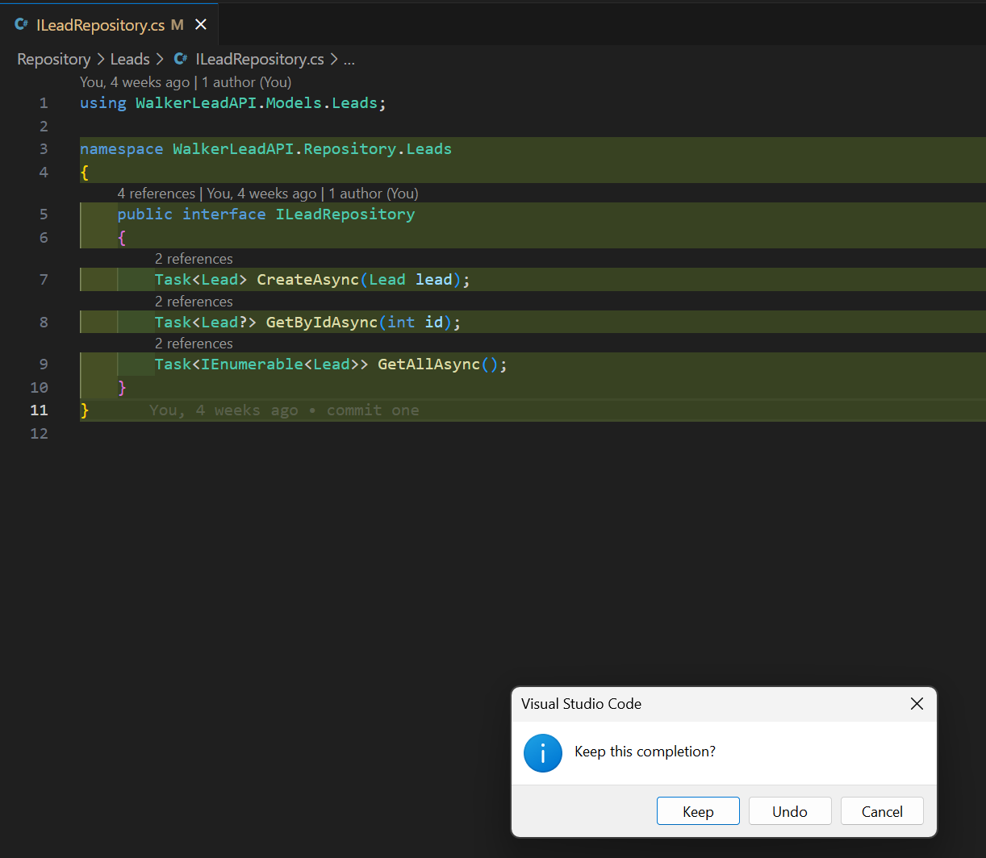Viewport: 986px width, 858px height.
Task: Click the 'WalkerLeadAPI.Models.Leads' using text
Action: click(x=257, y=103)
